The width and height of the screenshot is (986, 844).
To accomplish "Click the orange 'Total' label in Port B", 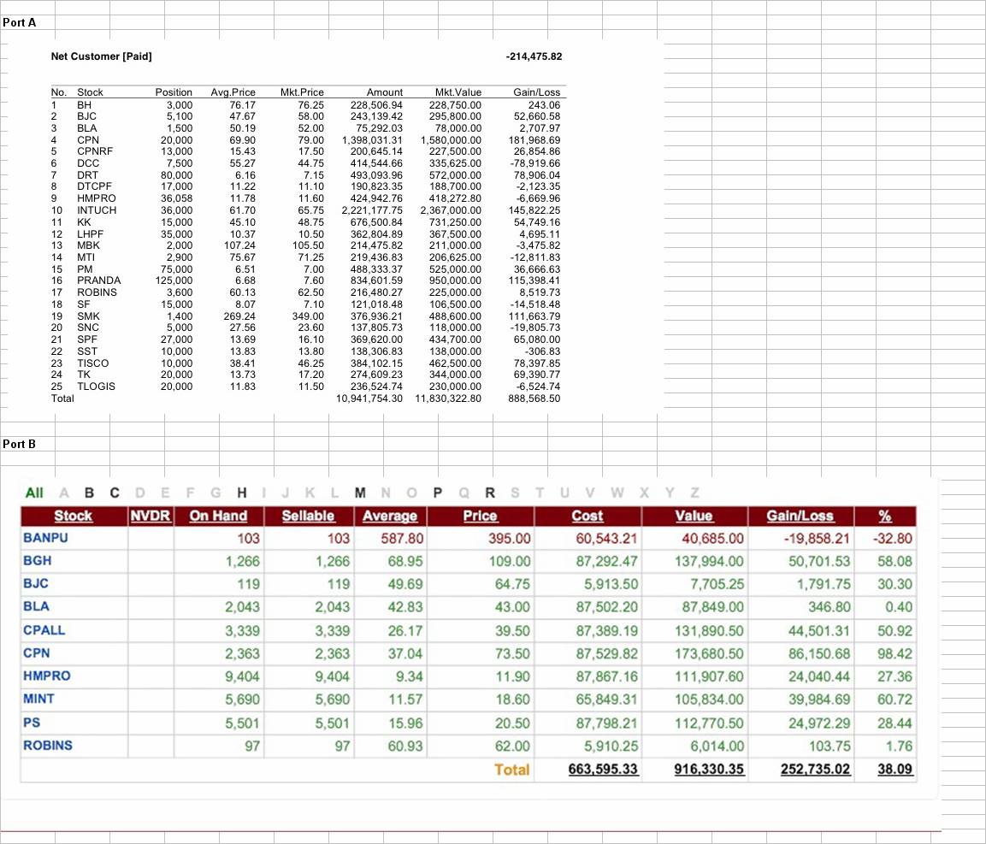I will coord(512,769).
